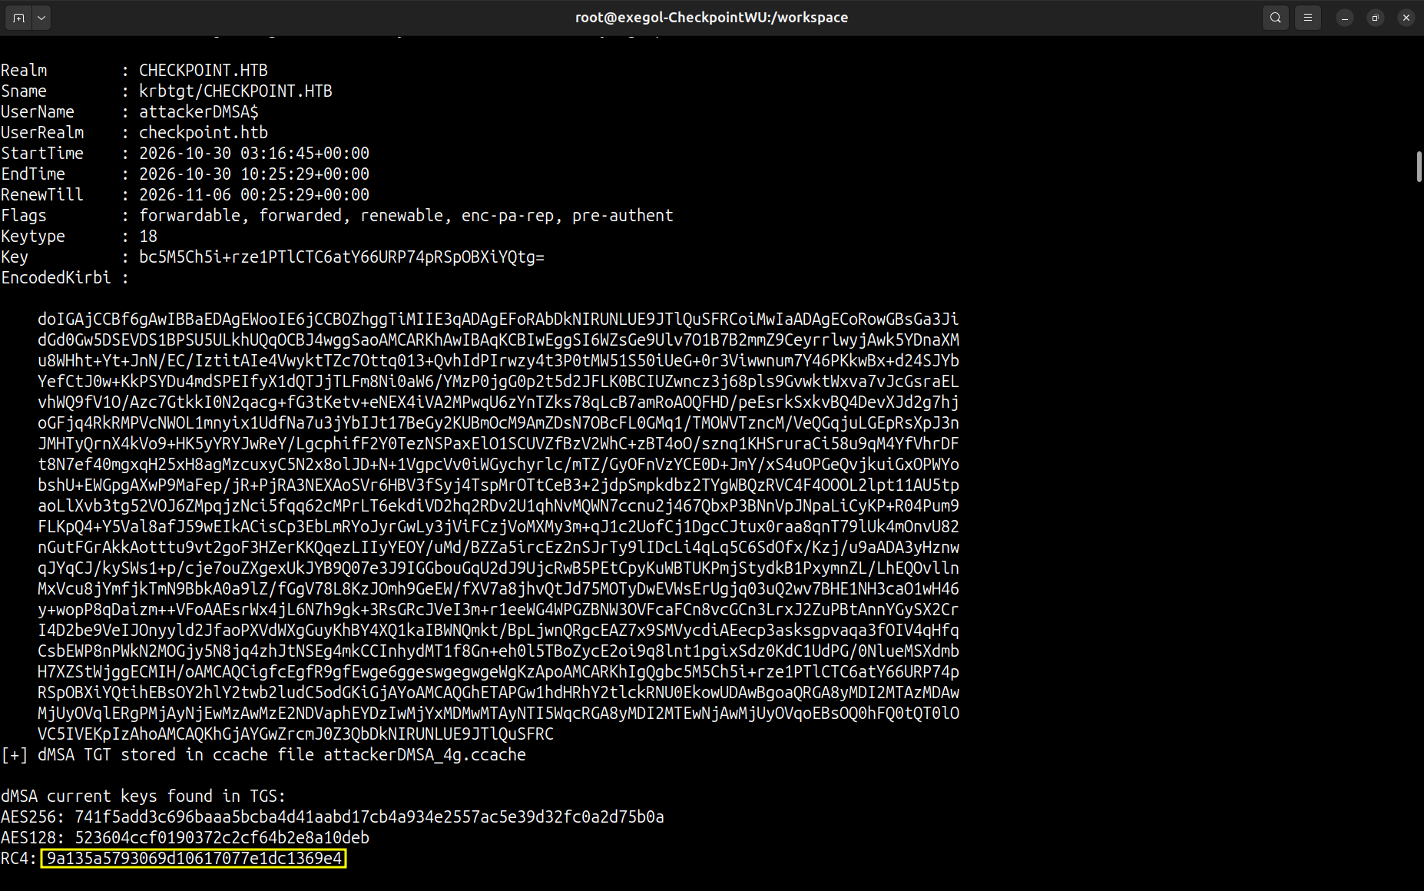This screenshot has width=1424, height=891.
Task: Click the StartTime timestamp value
Action: 254,154
